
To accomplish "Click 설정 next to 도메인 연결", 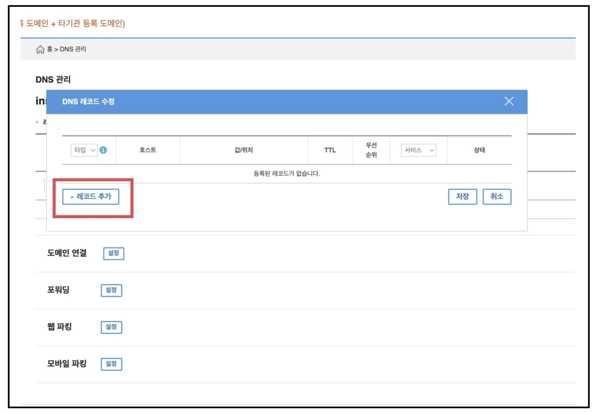I will click(x=113, y=253).
